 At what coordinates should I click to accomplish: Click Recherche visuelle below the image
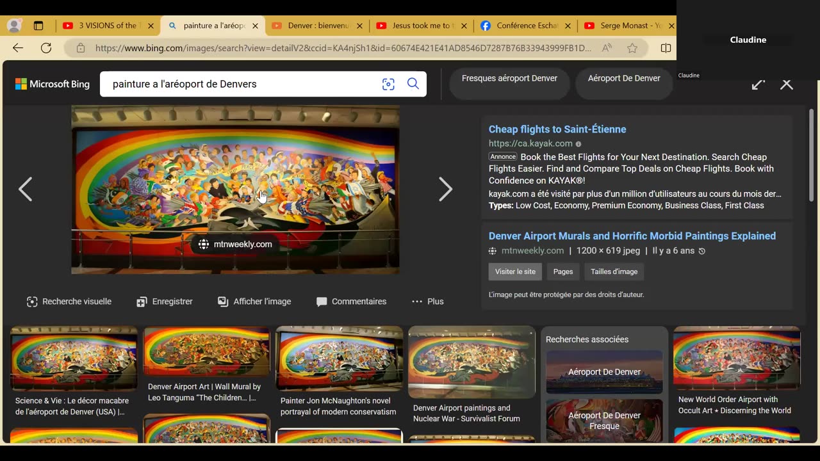[69, 302]
